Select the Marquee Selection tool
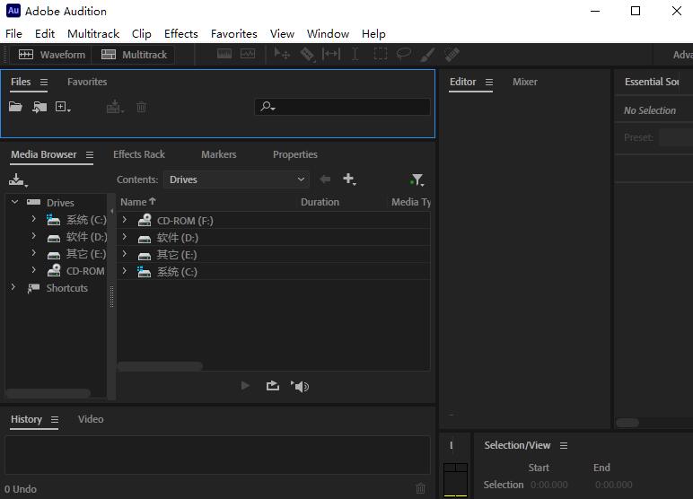 pyautogui.click(x=380, y=55)
